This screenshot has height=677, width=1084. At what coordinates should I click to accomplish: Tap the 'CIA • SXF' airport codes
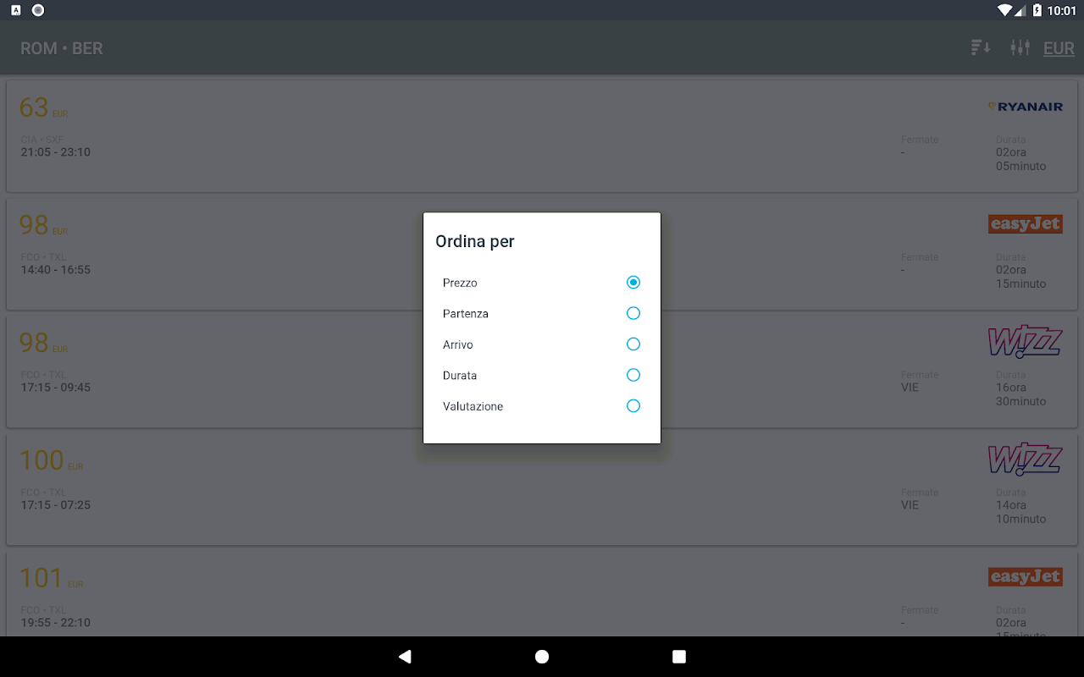tap(42, 140)
